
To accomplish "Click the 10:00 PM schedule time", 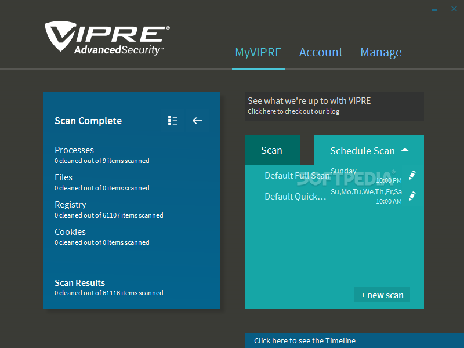I will [389, 180].
